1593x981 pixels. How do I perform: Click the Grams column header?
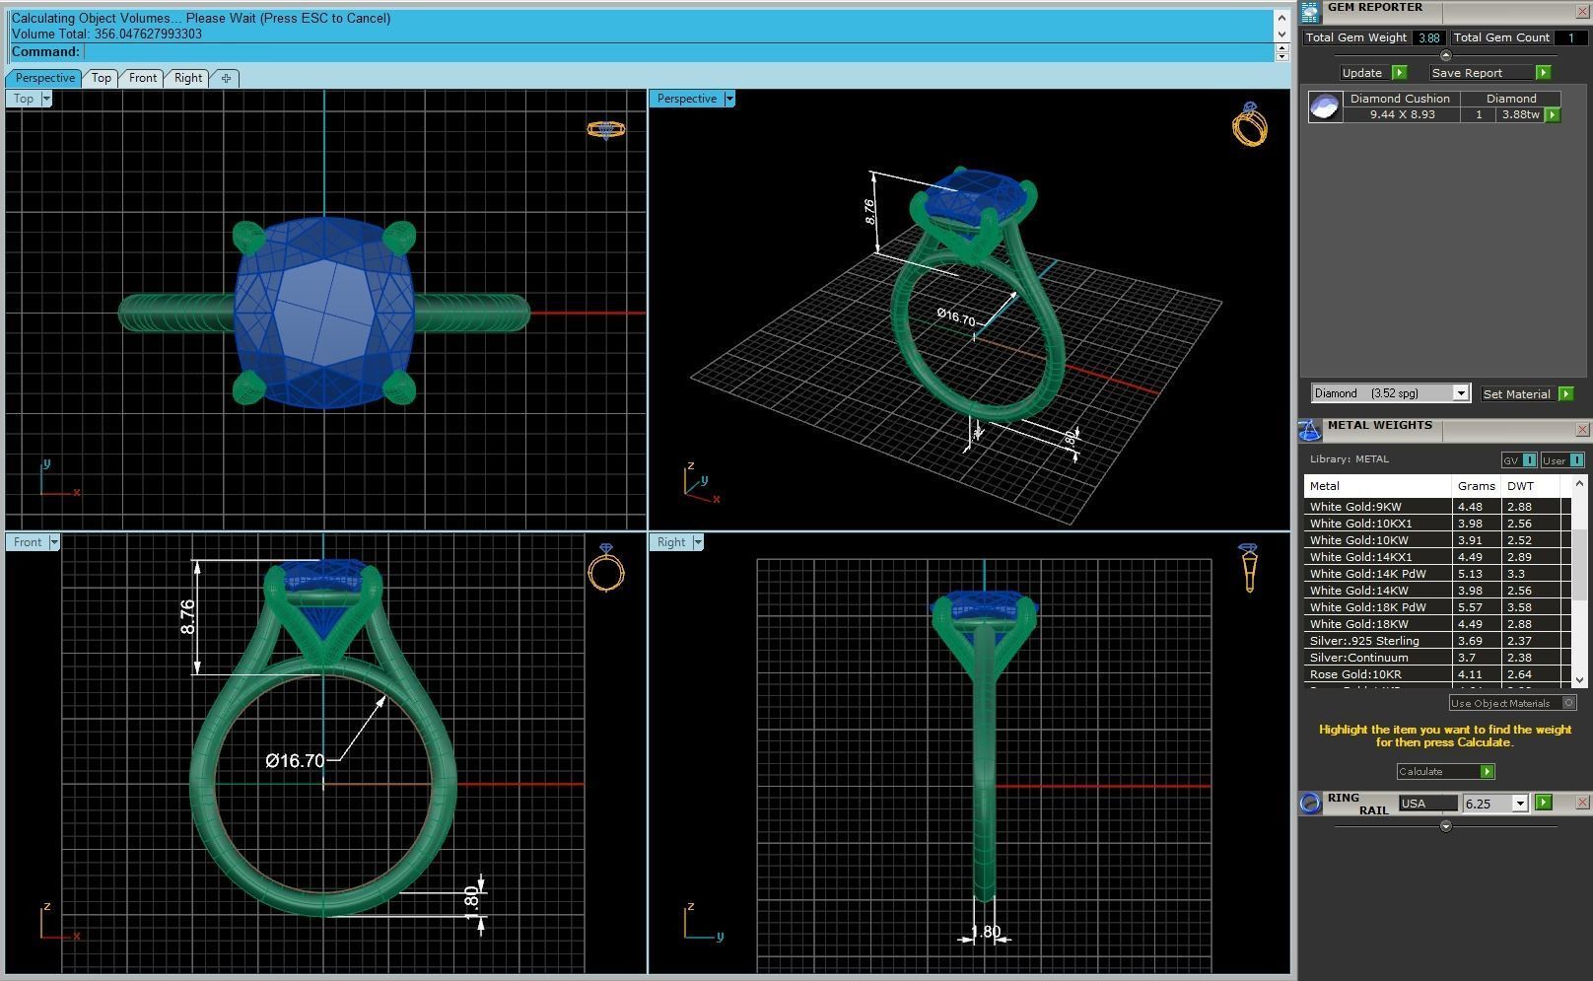coord(1477,486)
